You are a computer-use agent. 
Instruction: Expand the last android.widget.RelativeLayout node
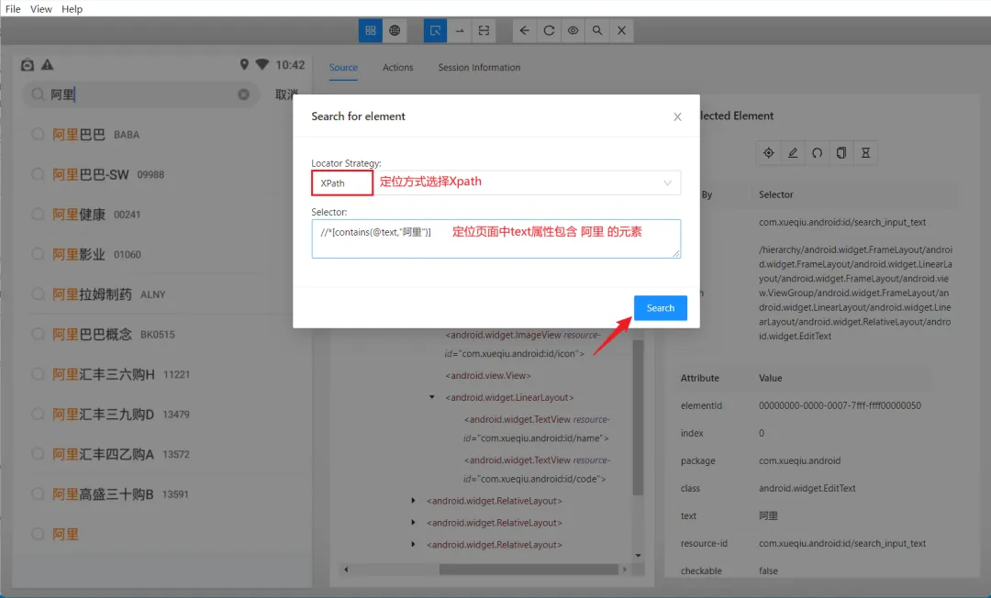coord(413,544)
